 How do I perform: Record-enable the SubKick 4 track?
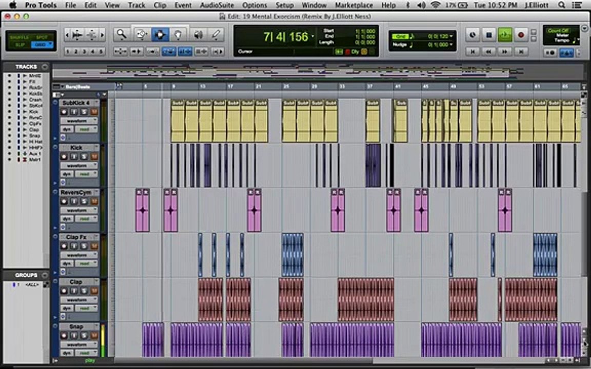pyautogui.click(x=64, y=112)
